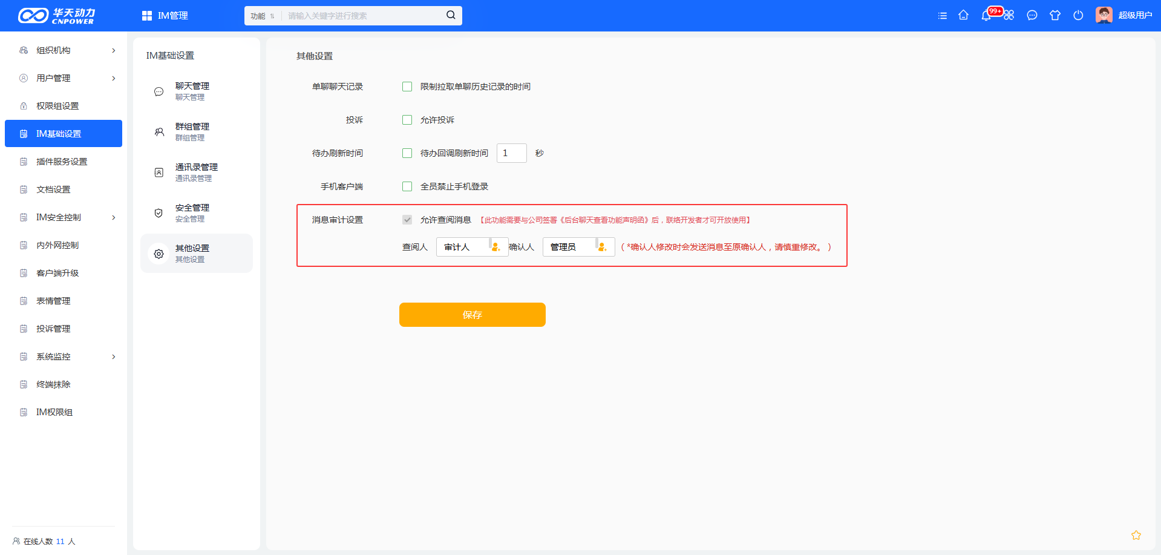The image size is (1161, 555).
Task: Open 表情管理 in sidebar
Action: click(64, 301)
